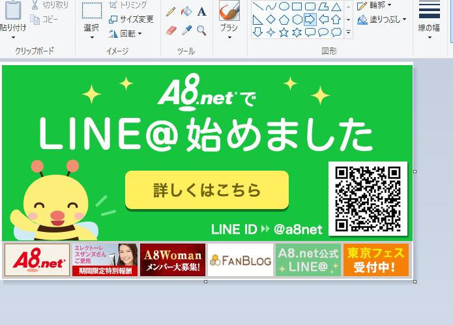Open the Brush (ブラシ) dropdown arrow

click(x=229, y=38)
